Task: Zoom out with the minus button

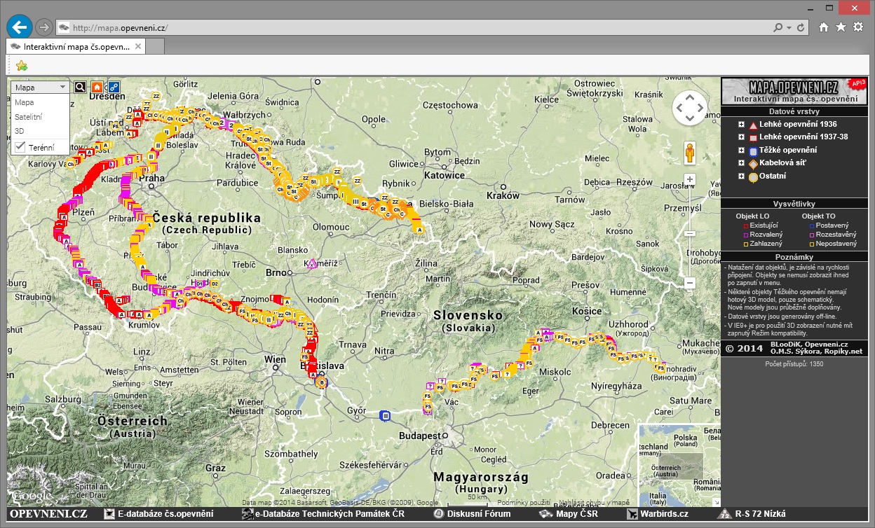Action: click(690, 283)
